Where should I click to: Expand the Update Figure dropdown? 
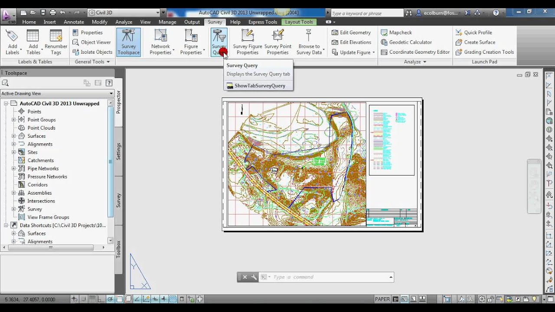[x=374, y=52]
